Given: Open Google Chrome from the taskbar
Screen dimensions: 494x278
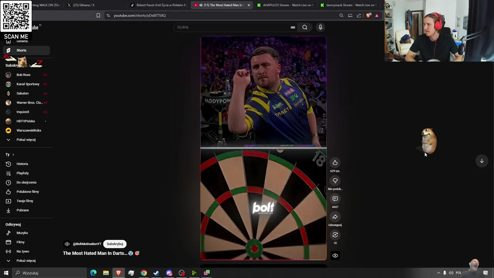Looking at the screenshot, I should pyautogui.click(x=144, y=273).
